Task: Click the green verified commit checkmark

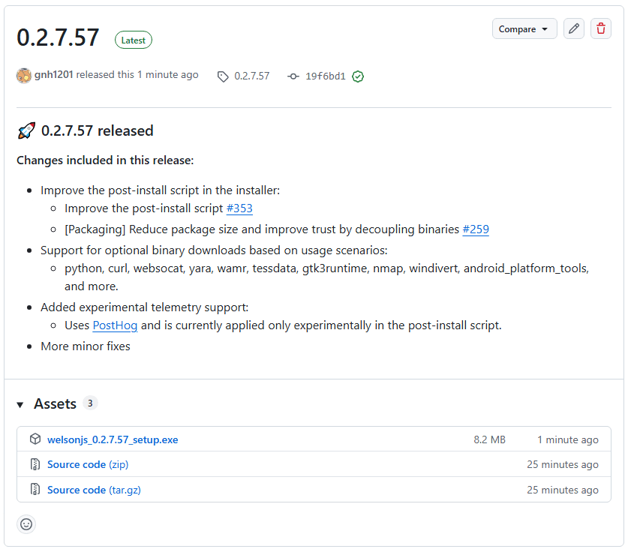Action: (x=358, y=76)
